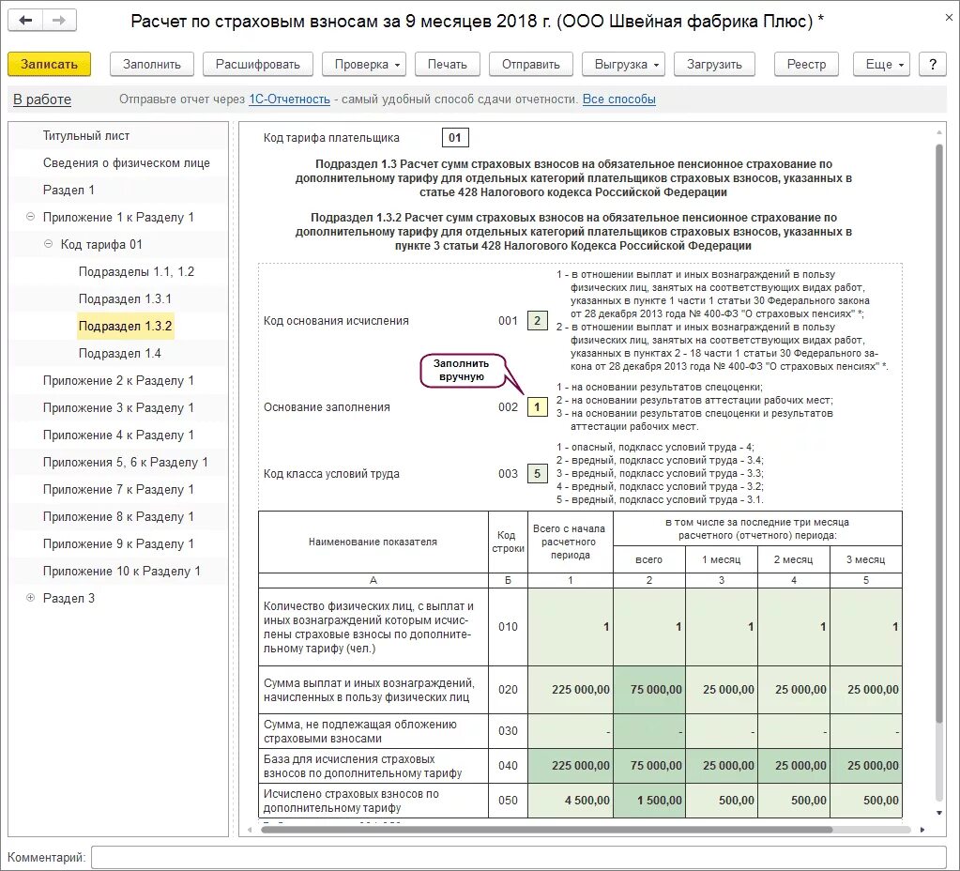Click the 2 месяц 25 000,00 cell in row 040

pyautogui.click(x=794, y=766)
